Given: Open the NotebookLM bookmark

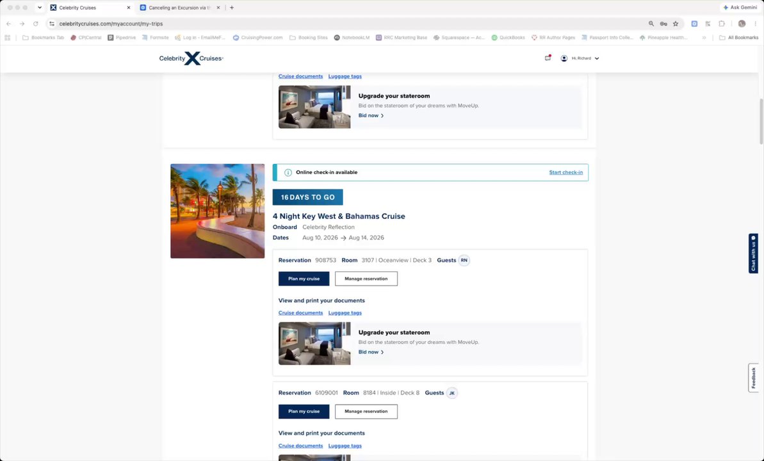Looking at the screenshot, I should [352, 38].
